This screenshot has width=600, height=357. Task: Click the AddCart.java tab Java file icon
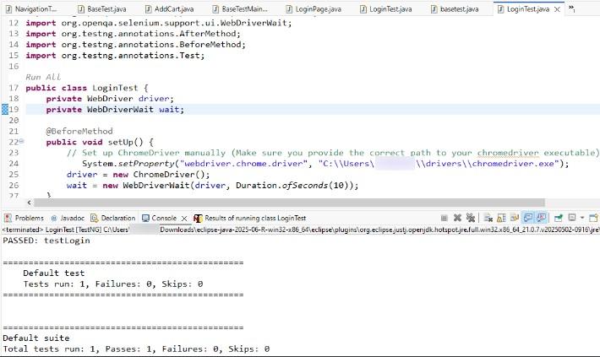(149, 8)
